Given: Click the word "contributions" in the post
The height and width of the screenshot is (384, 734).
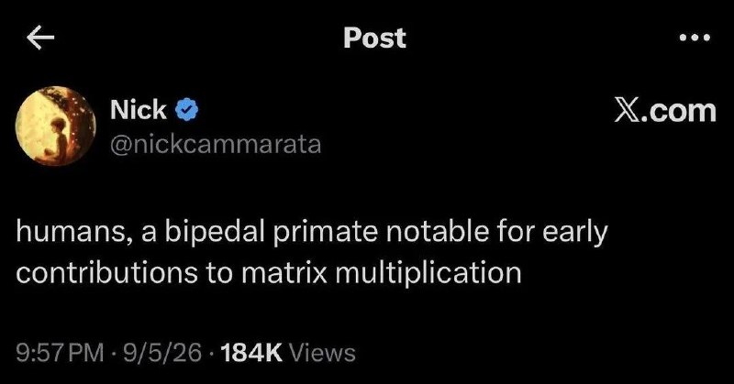Looking at the screenshot, I should (x=107, y=273).
